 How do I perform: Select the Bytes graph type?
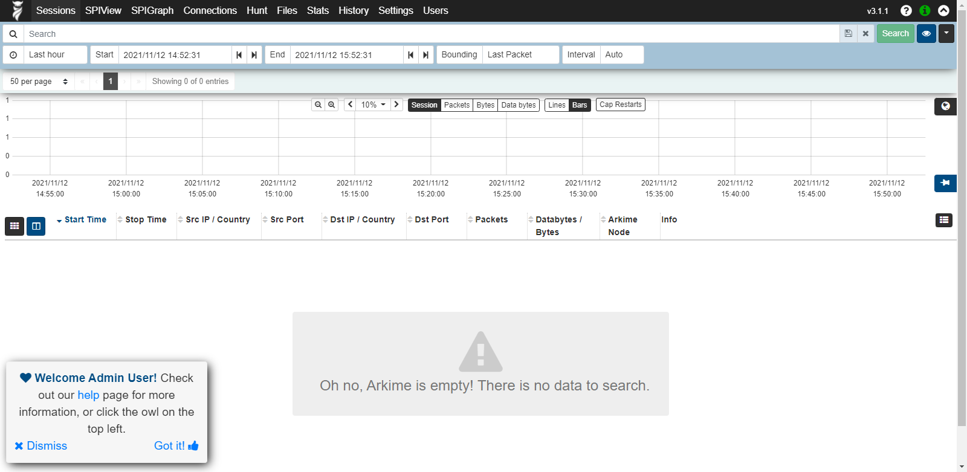485,105
